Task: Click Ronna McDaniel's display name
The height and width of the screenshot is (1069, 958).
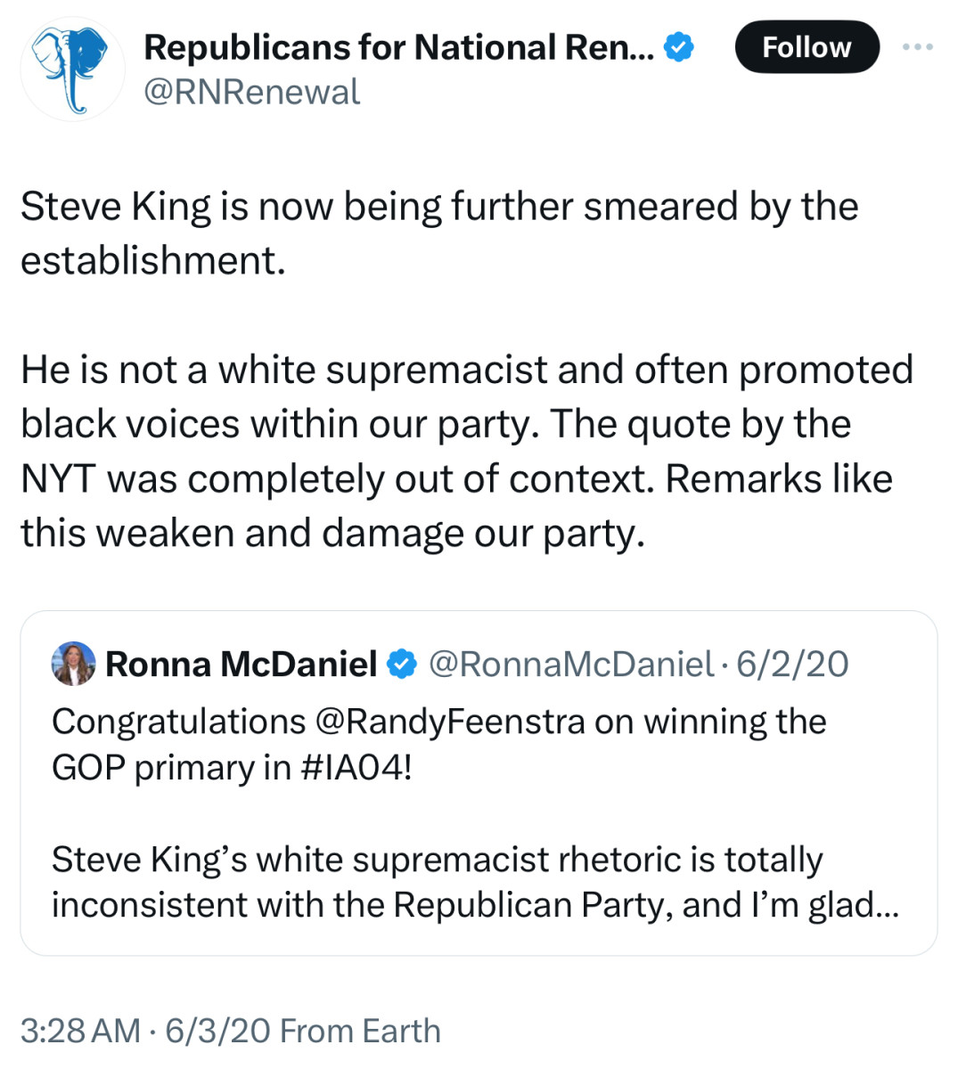Action: coord(242,663)
